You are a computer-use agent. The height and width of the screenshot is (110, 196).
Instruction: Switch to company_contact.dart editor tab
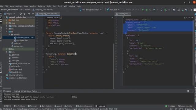click(x=48, y=14)
